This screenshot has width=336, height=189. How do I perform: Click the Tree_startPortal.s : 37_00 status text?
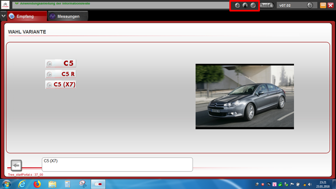coord(26,175)
